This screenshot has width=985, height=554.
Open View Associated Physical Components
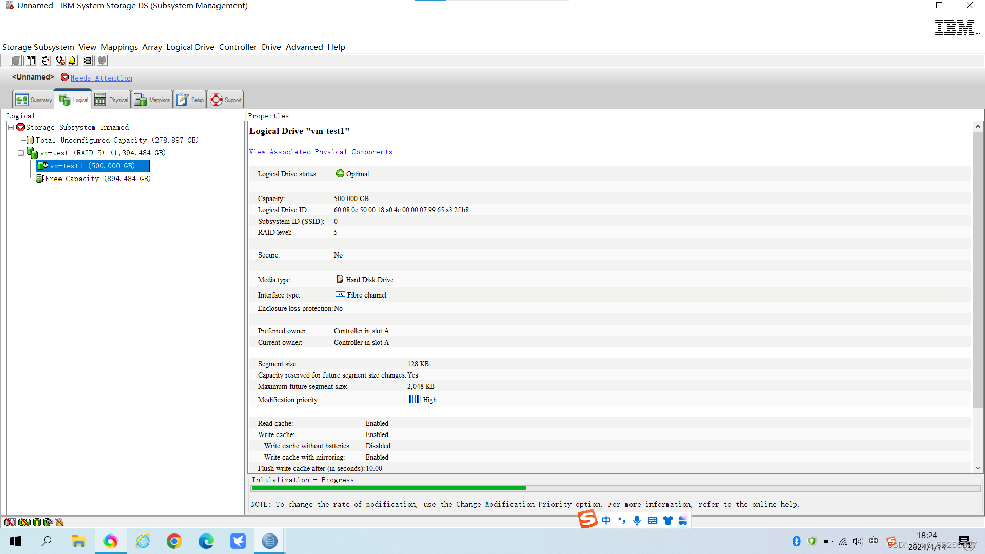[x=321, y=152]
